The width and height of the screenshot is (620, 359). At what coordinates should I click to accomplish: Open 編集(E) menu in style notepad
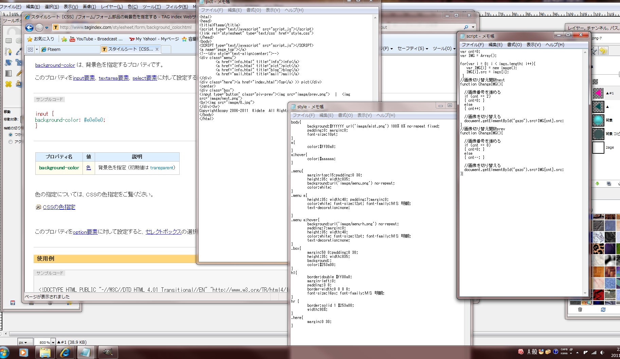point(326,115)
